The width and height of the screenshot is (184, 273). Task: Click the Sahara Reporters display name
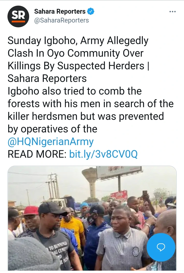pos(60,12)
